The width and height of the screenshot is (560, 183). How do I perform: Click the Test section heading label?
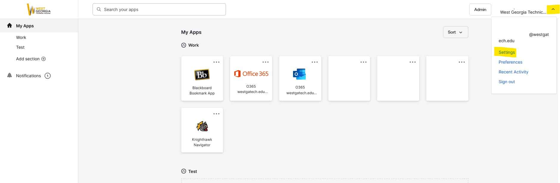click(193, 171)
